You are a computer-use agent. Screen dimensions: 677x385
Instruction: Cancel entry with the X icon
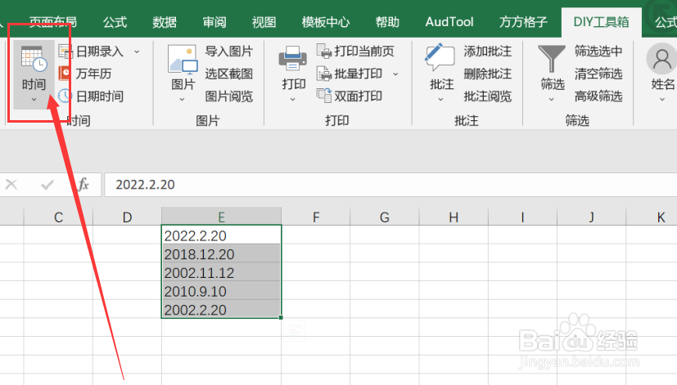[11, 185]
